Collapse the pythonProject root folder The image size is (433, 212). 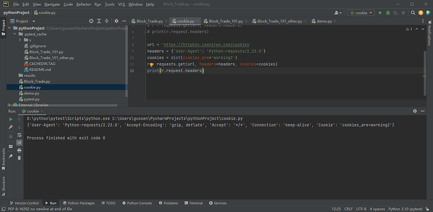click(9, 28)
